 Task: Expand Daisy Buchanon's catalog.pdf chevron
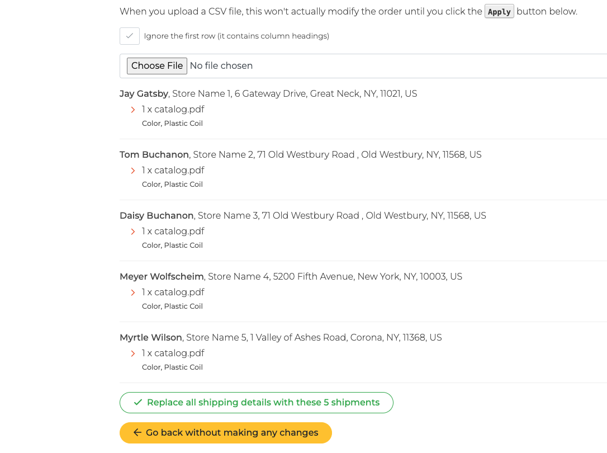click(133, 232)
